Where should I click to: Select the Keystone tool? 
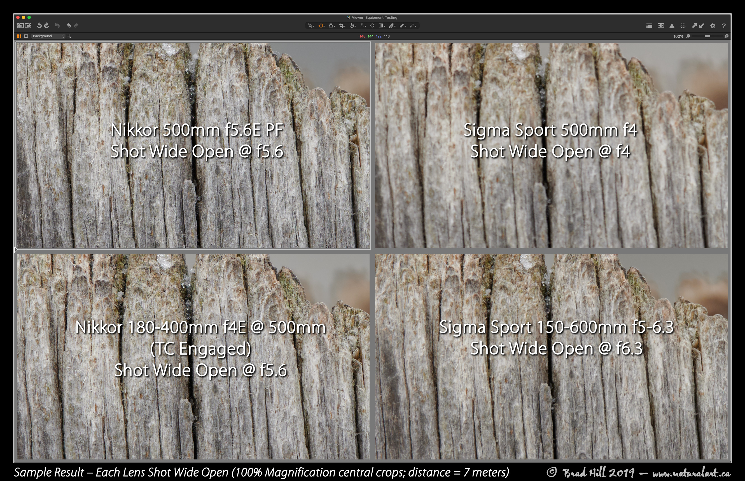pyautogui.click(x=331, y=25)
